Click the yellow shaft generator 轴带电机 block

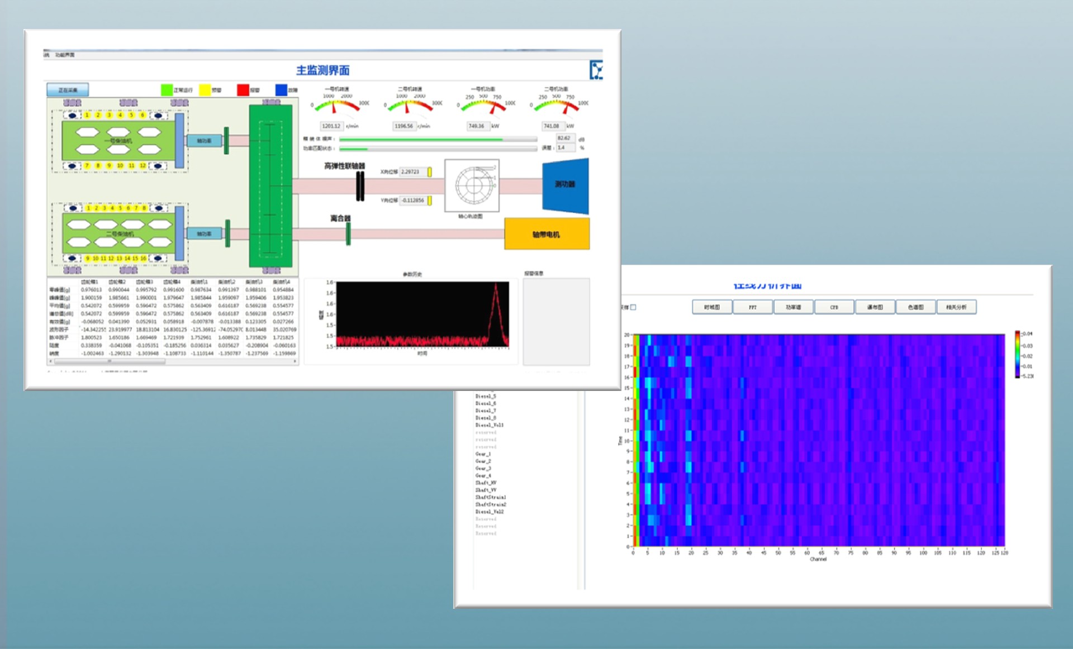pos(547,234)
